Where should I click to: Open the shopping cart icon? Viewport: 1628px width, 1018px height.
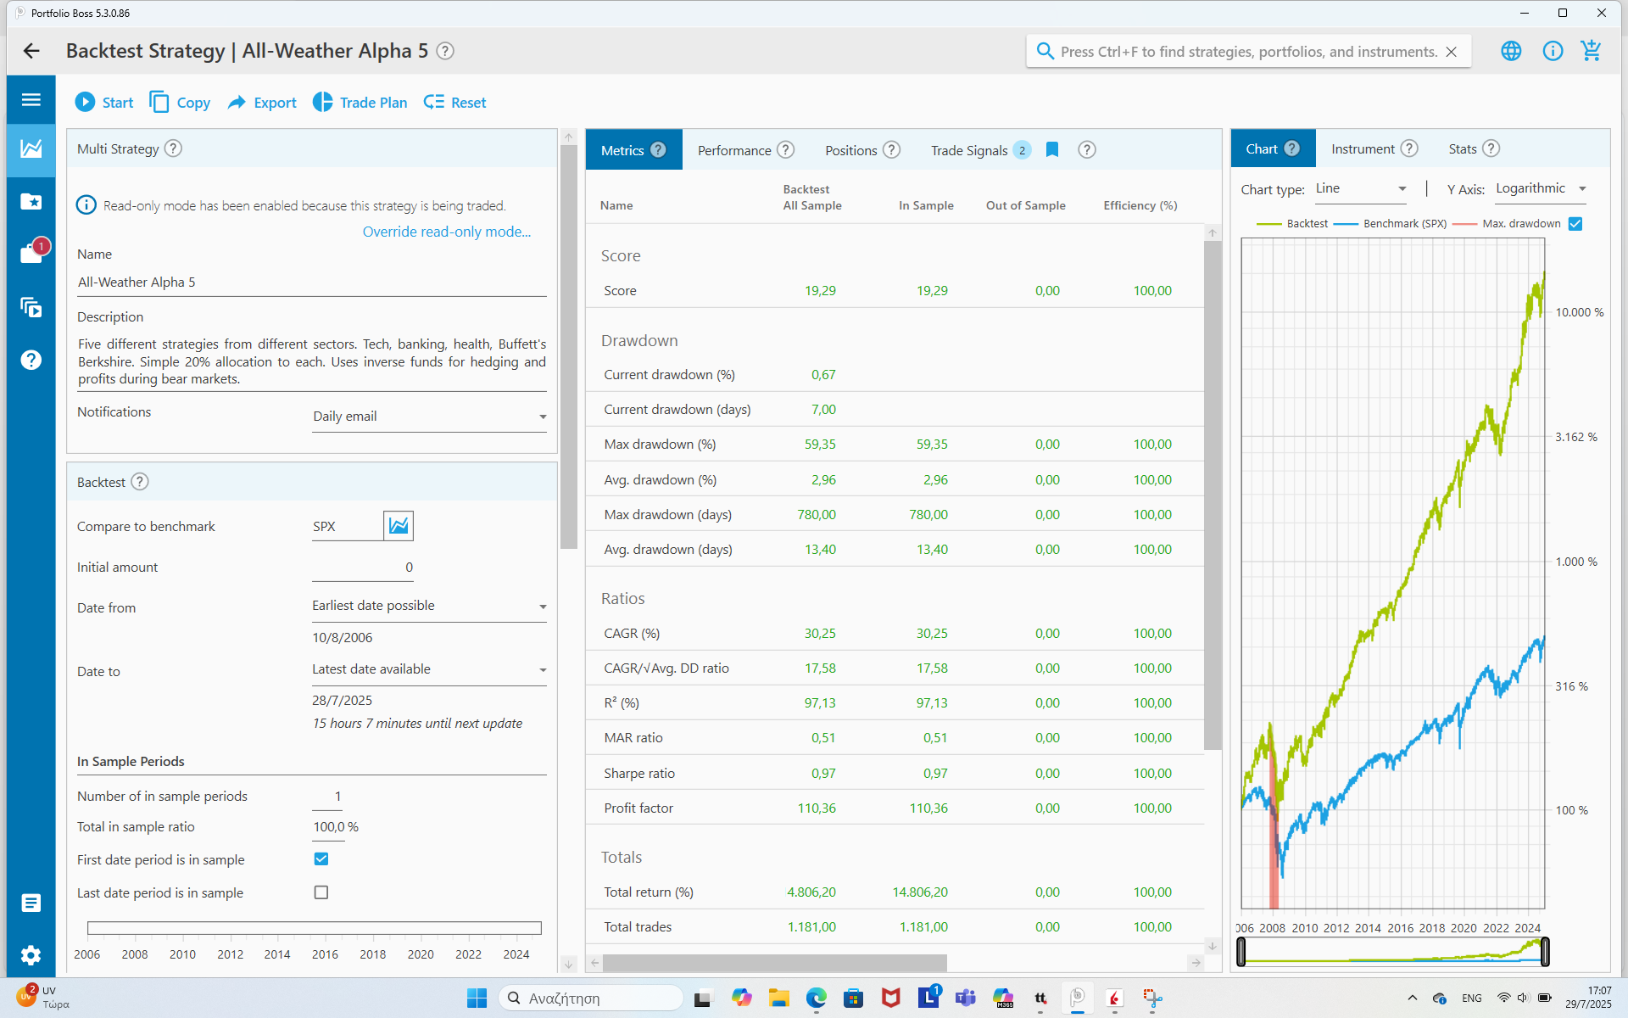[1592, 51]
